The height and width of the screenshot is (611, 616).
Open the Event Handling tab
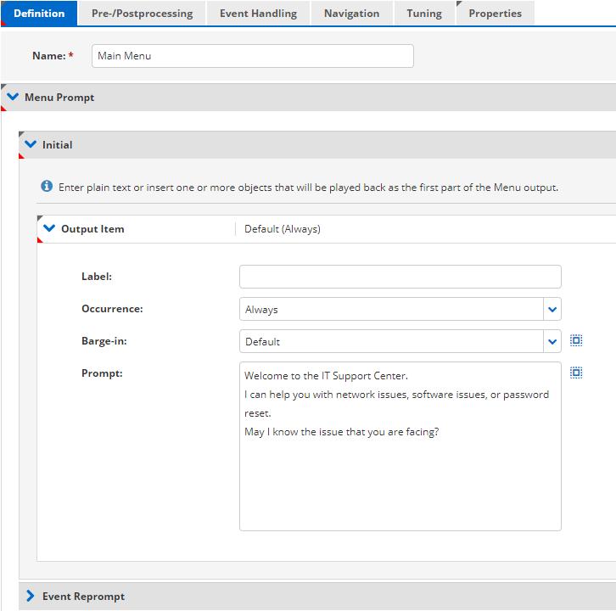(258, 14)
